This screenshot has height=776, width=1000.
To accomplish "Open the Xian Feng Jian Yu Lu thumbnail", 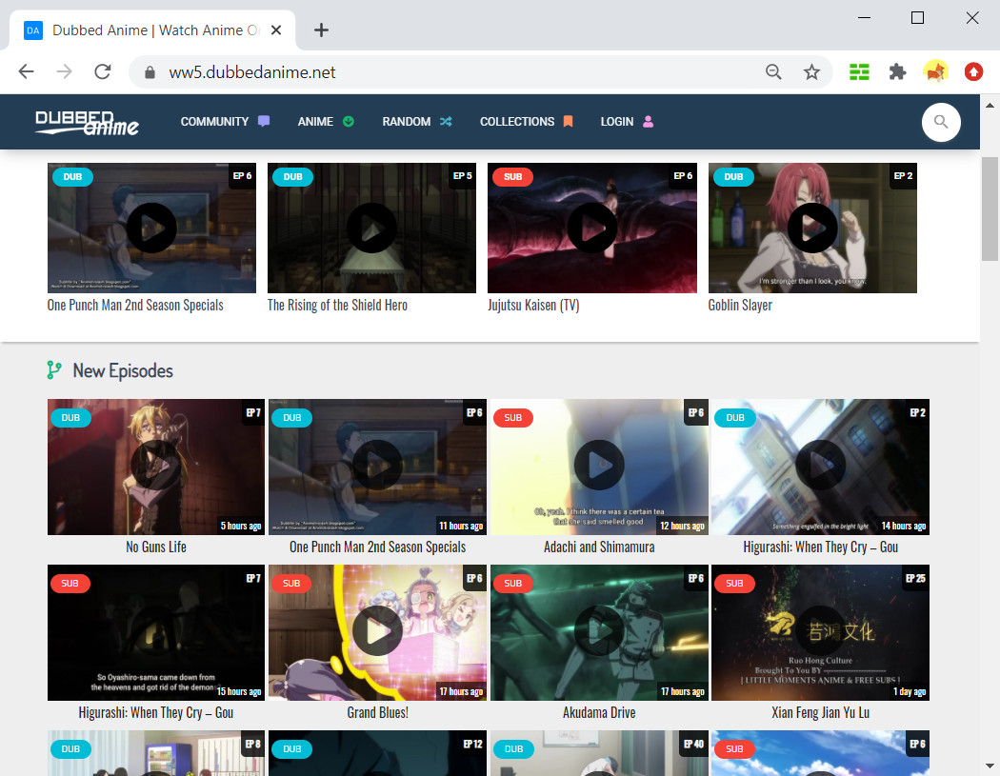I will pos(820,631).
